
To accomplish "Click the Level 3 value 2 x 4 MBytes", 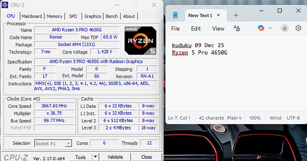I will point(118,128).
